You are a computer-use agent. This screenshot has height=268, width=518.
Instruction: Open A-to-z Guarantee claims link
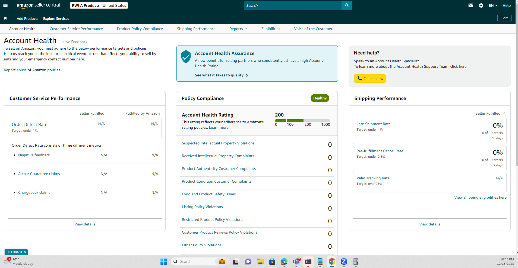pyautogui.click(x=39, y=174)
